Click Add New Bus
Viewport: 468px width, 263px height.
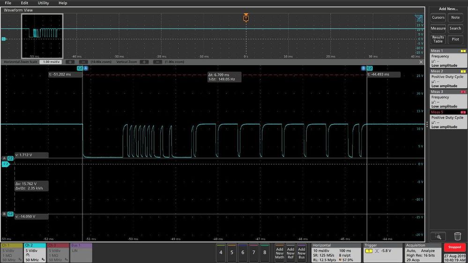301,253
